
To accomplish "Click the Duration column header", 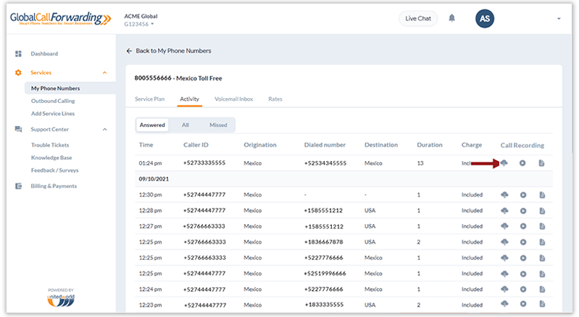I will point(430,145).
